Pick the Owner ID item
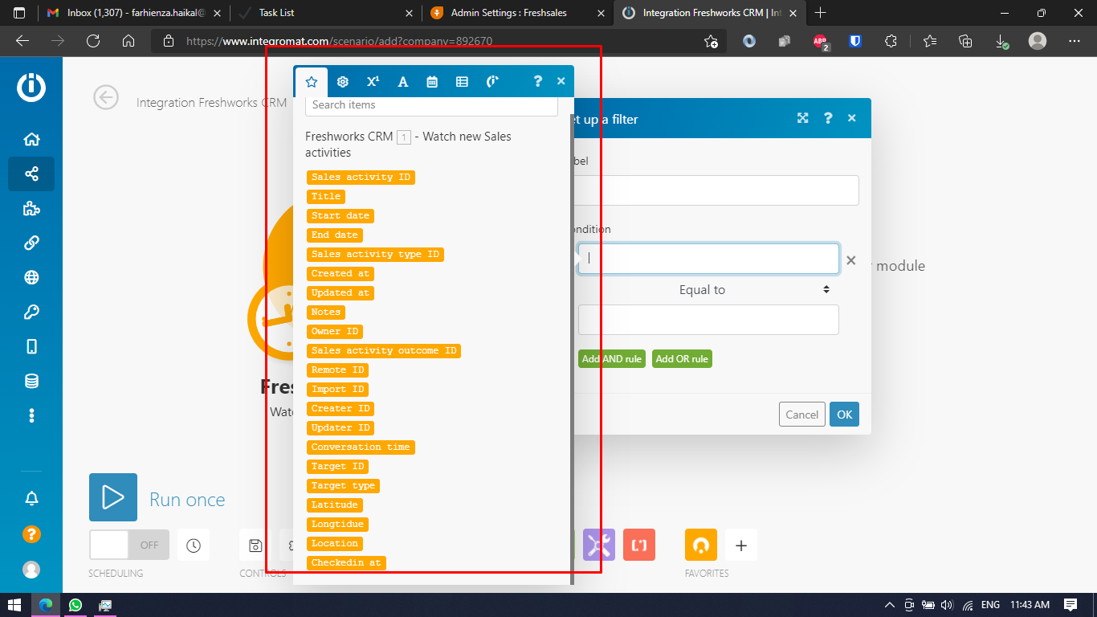 tap(335, 331)
